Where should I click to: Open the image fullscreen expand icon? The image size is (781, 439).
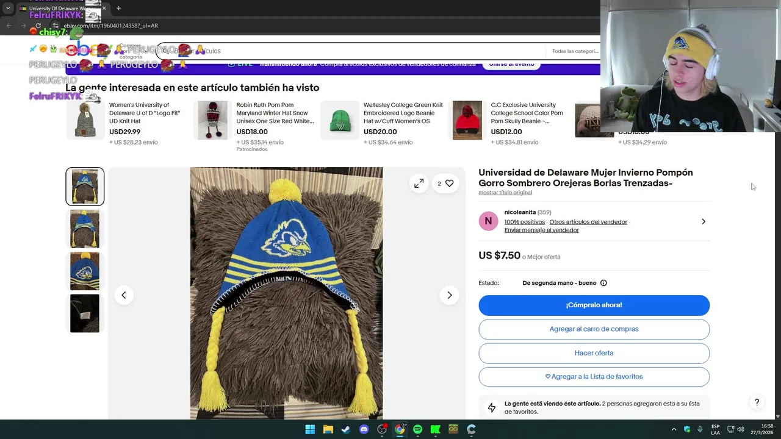(419, 184)
